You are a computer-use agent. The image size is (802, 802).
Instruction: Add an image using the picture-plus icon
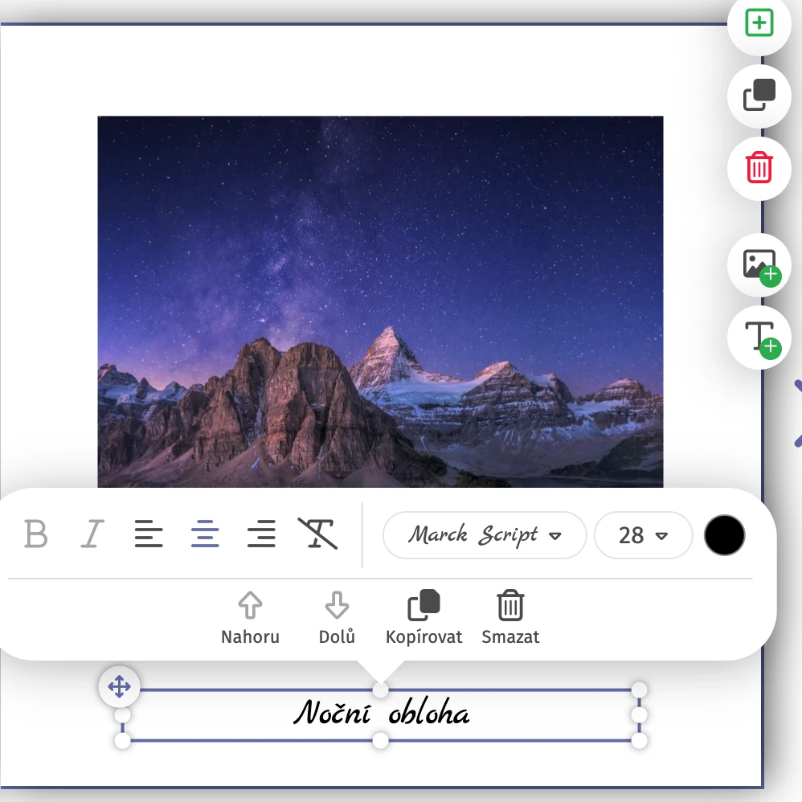(x=759, y=265)
